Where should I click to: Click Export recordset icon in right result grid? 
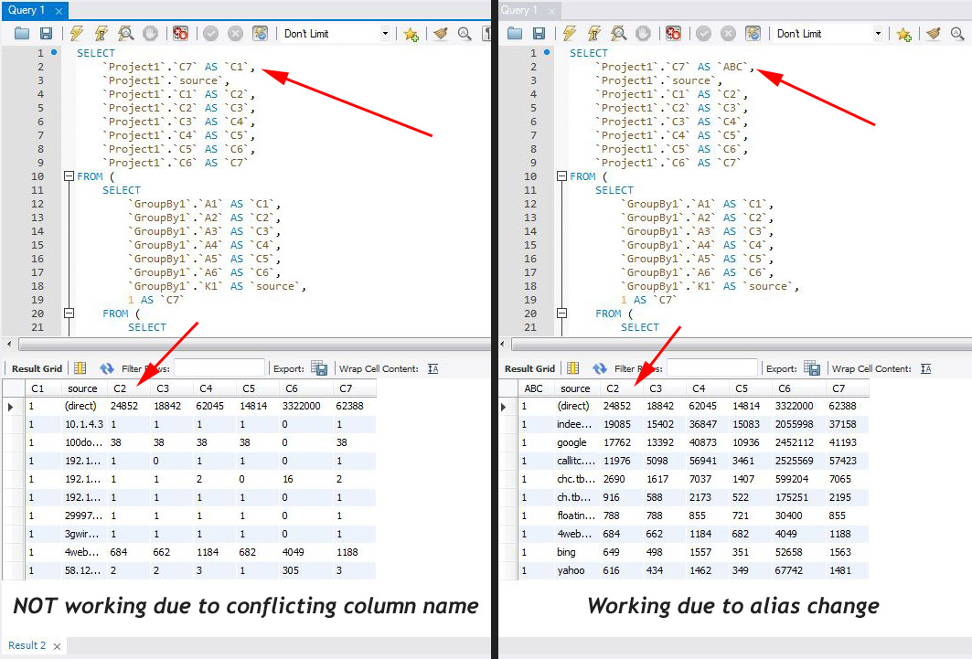(812, 368)
